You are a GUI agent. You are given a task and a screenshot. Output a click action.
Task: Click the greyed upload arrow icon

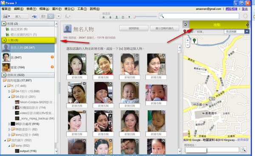coord(67,16)
